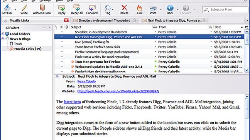Click the Reply All icon
Image resolution: width=250 pixels, height=140 pixels.
(77, 8)
